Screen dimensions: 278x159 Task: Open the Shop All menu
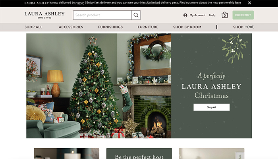[x=33, y=27]
